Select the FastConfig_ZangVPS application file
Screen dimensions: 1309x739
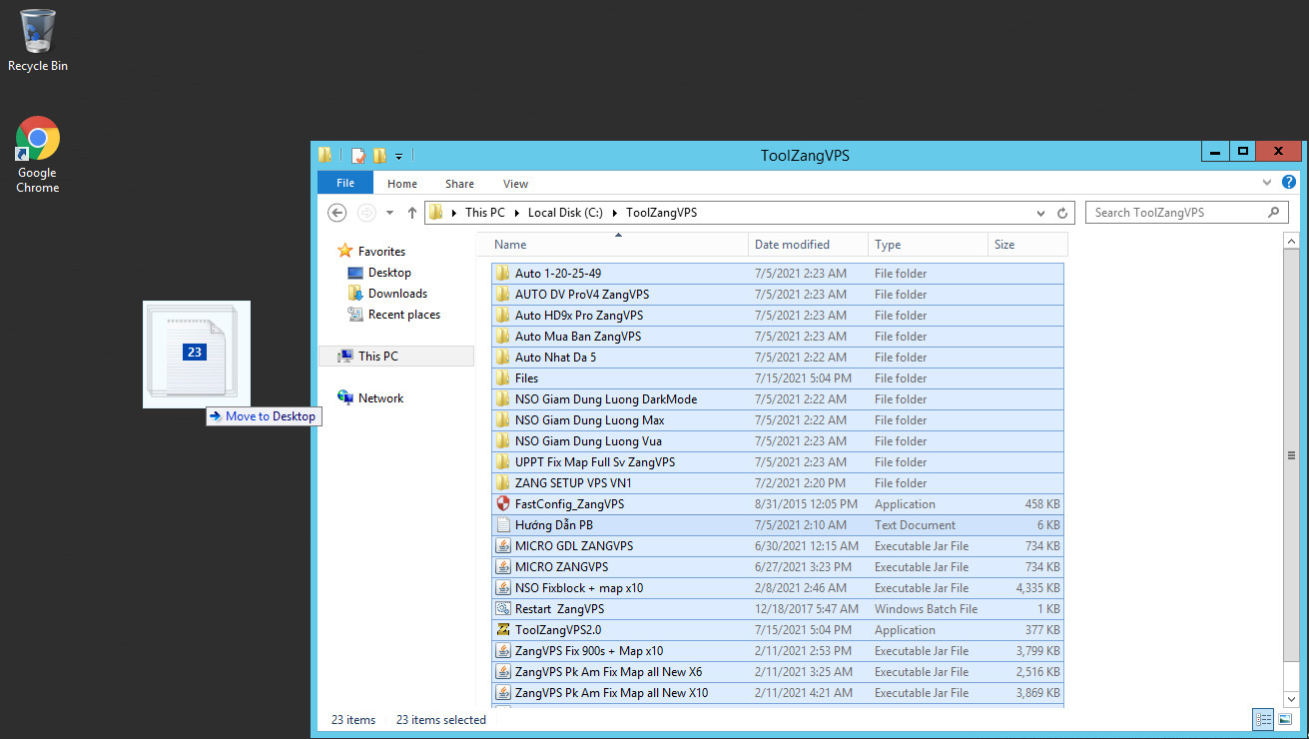(x=569, y=504)
